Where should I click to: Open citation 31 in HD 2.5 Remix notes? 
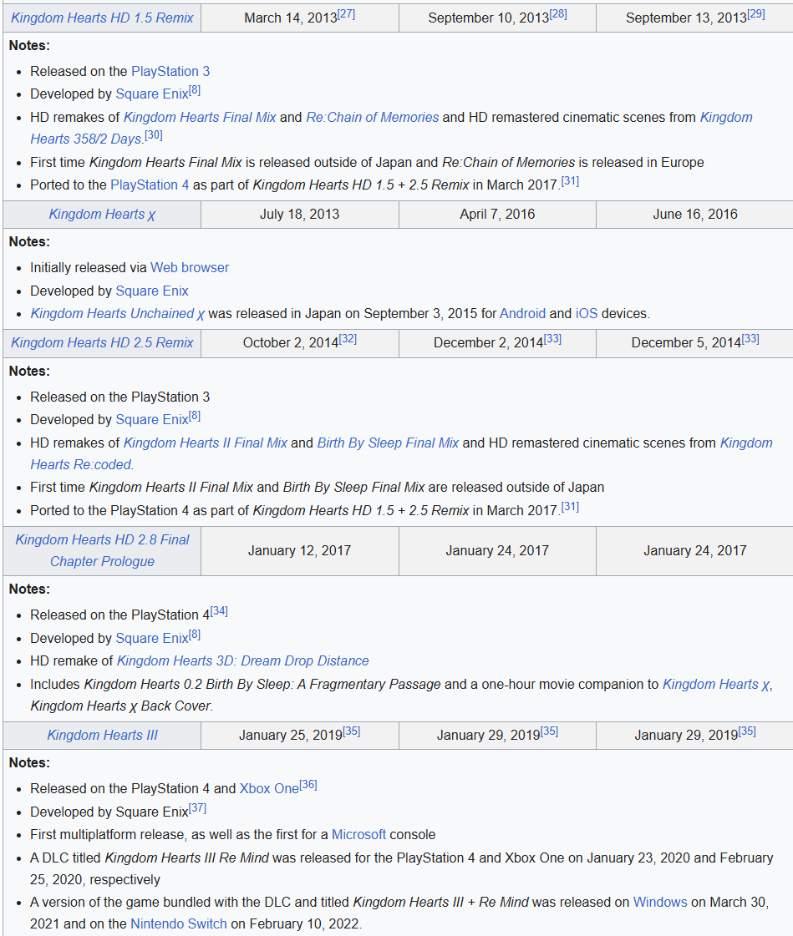coord(570,507)
